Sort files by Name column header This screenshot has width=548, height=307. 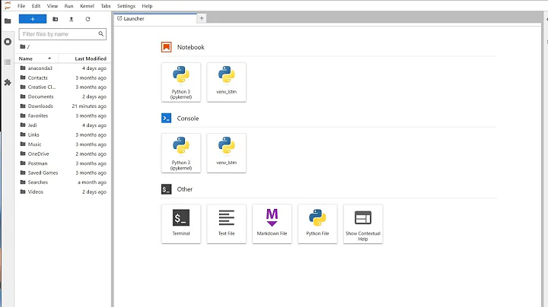tap(37, 59)
